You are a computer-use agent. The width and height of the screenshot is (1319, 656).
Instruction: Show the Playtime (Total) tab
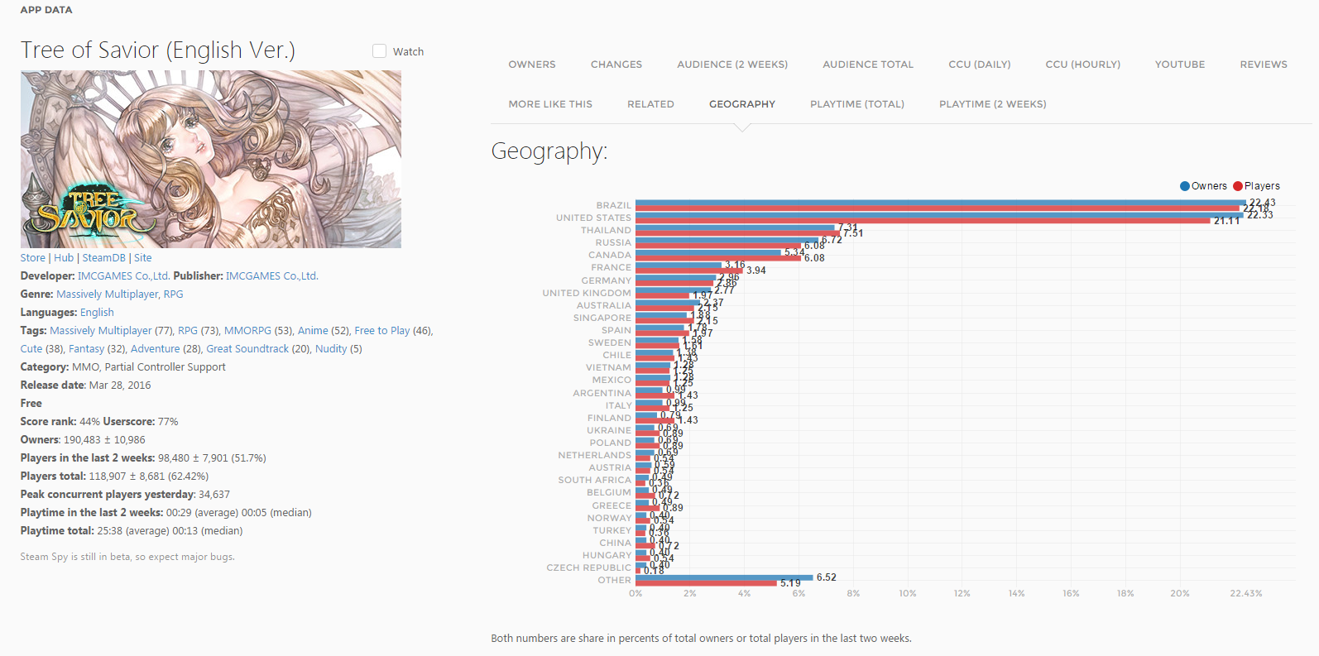click(x=856, y=104)
